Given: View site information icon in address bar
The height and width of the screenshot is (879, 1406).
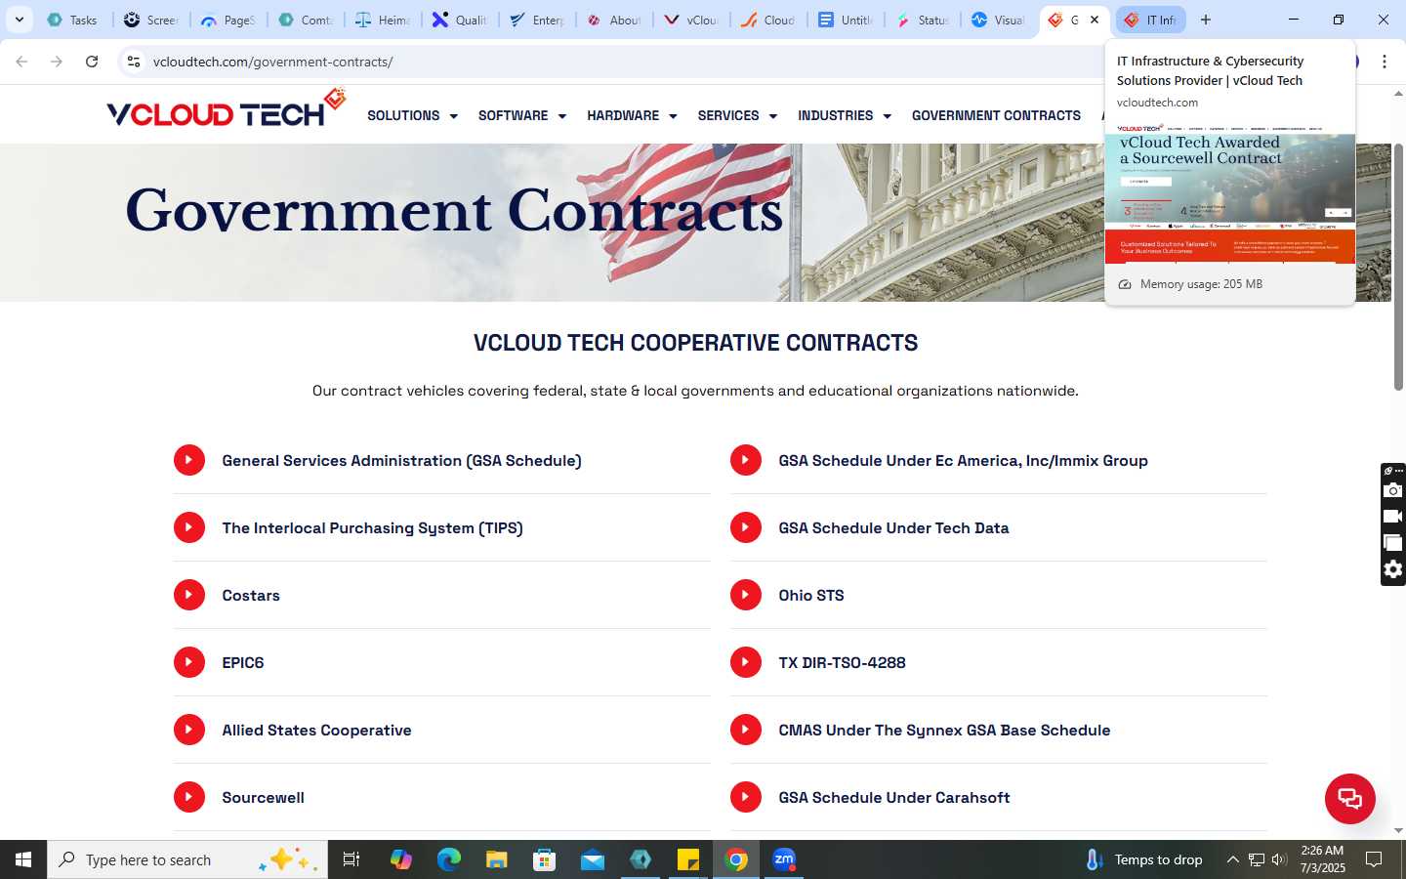Looking at the screenshot, I should click(x=134, y=62).
